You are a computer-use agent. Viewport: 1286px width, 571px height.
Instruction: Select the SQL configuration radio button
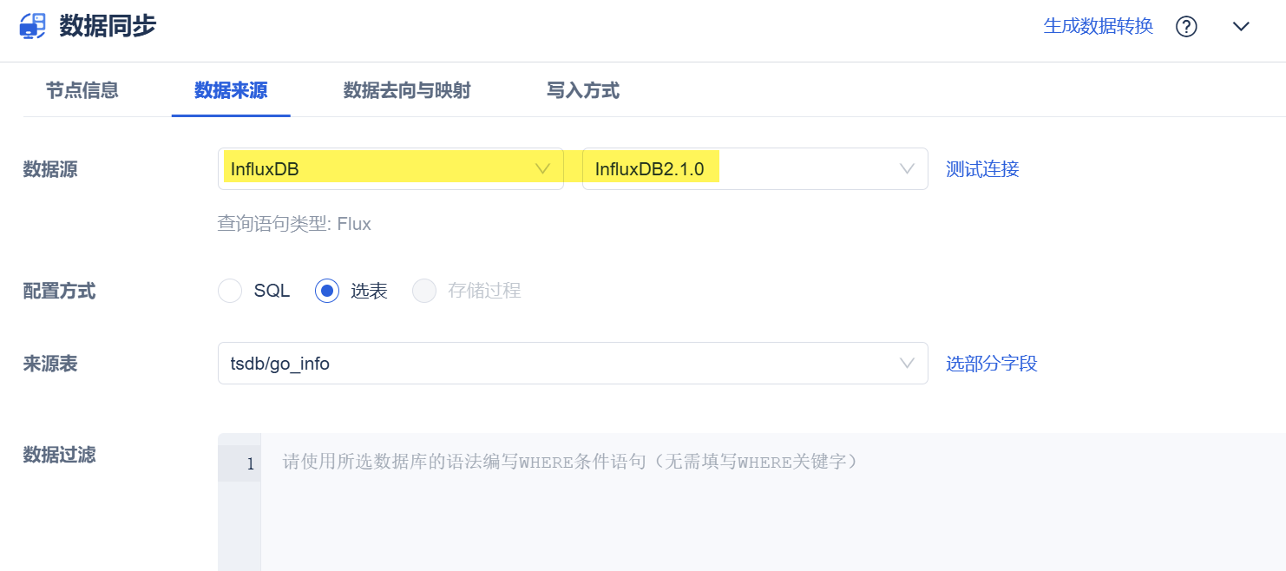click(230, 291)
